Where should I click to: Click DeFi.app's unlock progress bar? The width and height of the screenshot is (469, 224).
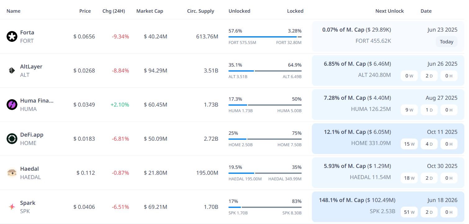[265, 139]
